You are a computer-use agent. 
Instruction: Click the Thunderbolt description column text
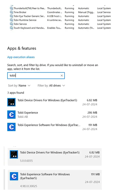(55, 8)
